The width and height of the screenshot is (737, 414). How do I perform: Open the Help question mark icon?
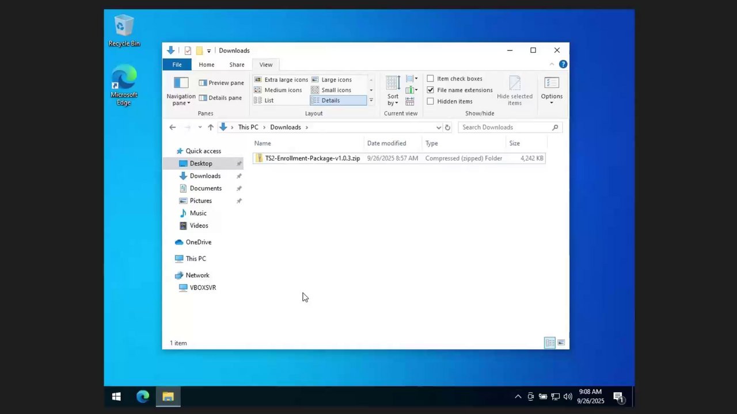(563, 64)
